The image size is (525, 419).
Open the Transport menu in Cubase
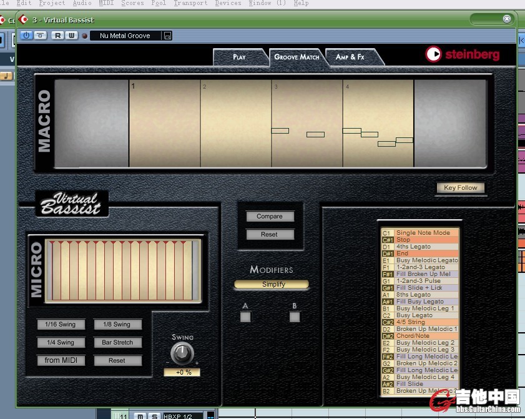pos(190,3)
